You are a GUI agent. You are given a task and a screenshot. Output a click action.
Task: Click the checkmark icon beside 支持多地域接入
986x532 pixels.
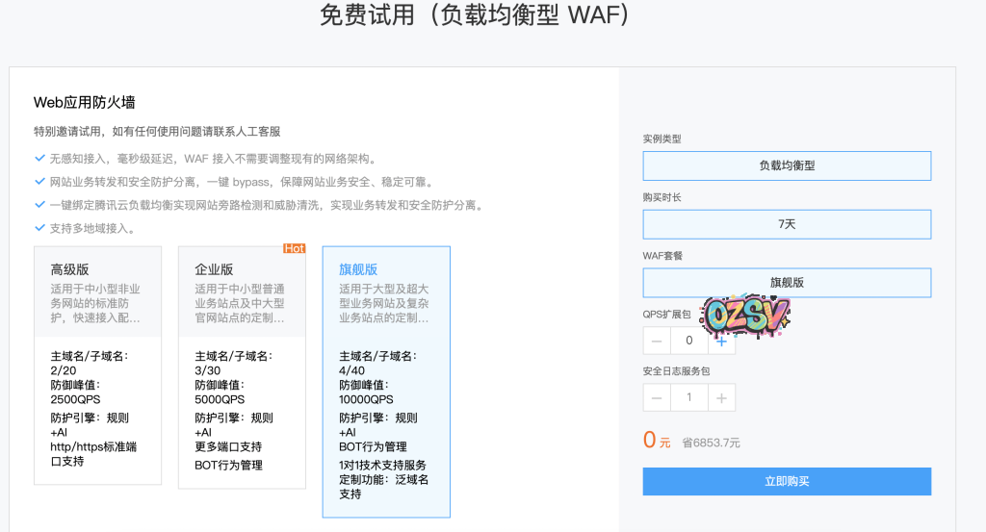point(39,228)
